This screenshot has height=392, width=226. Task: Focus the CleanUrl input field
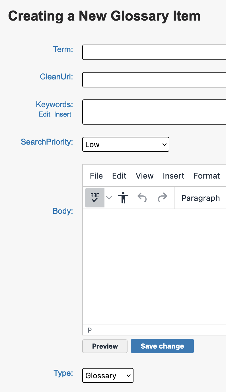pos(154,80)
